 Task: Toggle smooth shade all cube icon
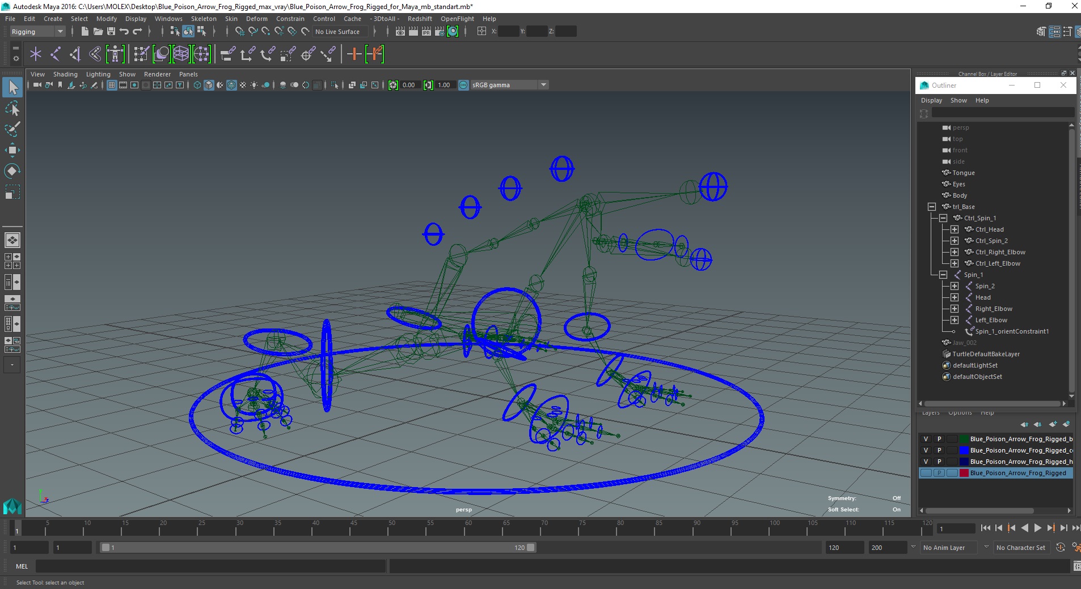pyautogui.click(x=209, y=85)
